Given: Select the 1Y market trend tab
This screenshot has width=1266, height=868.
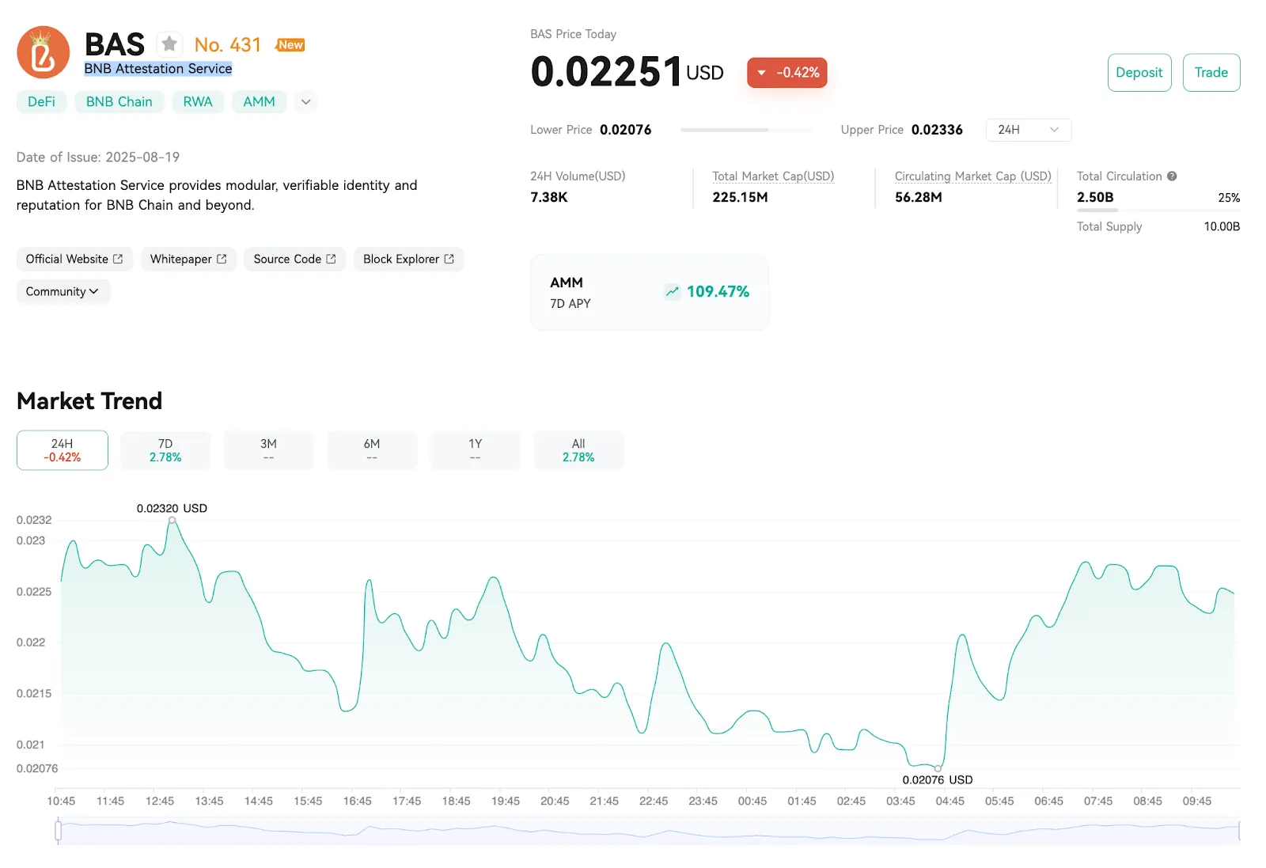Looking at the screenshot, I should click(x=476, y=450).
